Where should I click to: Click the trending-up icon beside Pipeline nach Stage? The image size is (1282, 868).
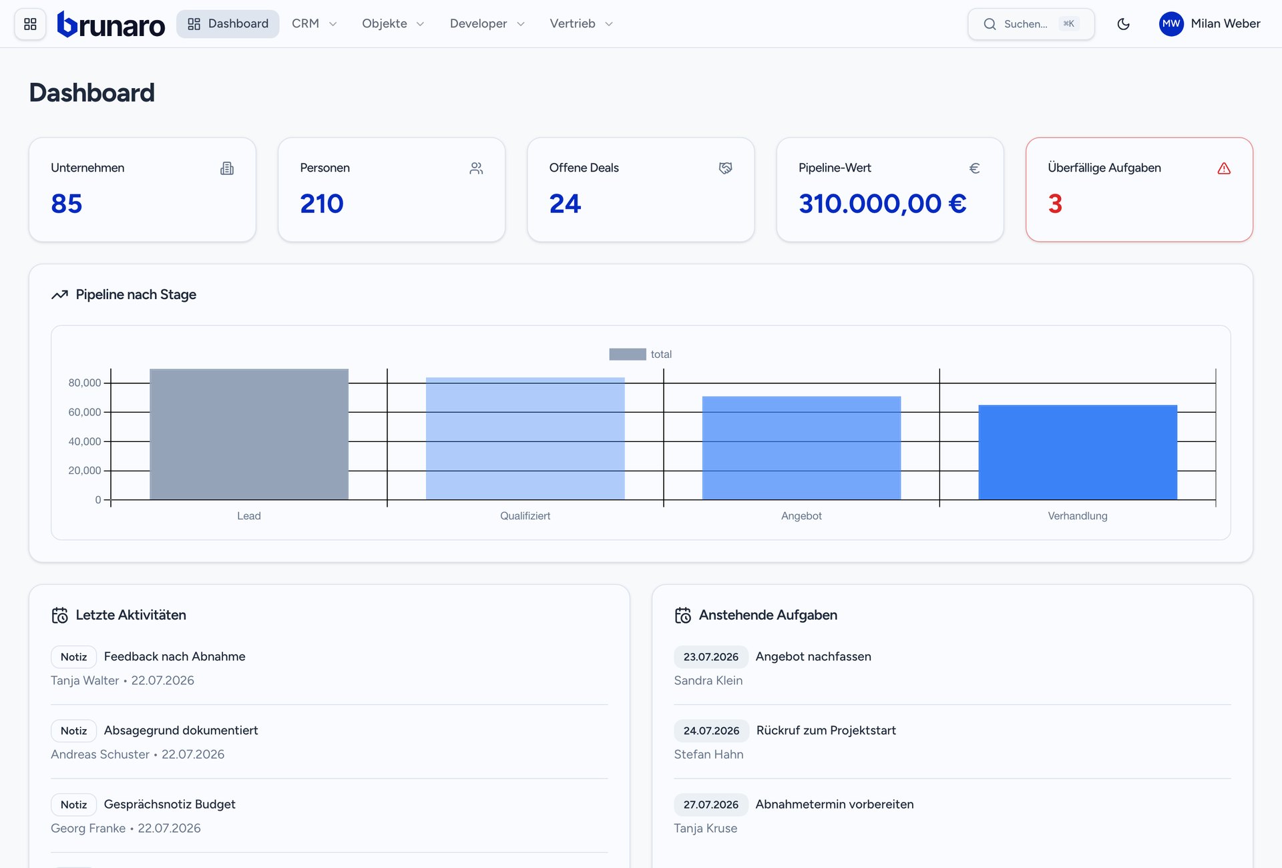click(x=59, y=294)
